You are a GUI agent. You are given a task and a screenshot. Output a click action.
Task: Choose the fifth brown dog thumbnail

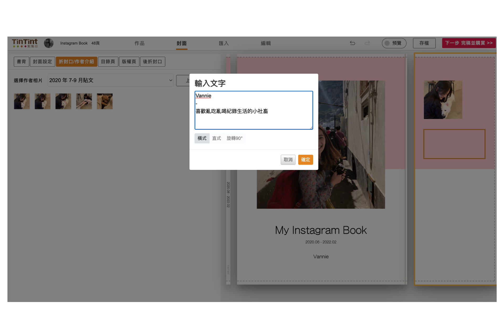pos(105,101)
